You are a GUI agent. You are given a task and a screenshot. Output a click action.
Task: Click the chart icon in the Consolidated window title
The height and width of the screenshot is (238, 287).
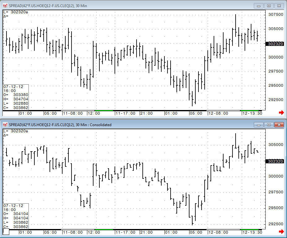pos(5,125)
